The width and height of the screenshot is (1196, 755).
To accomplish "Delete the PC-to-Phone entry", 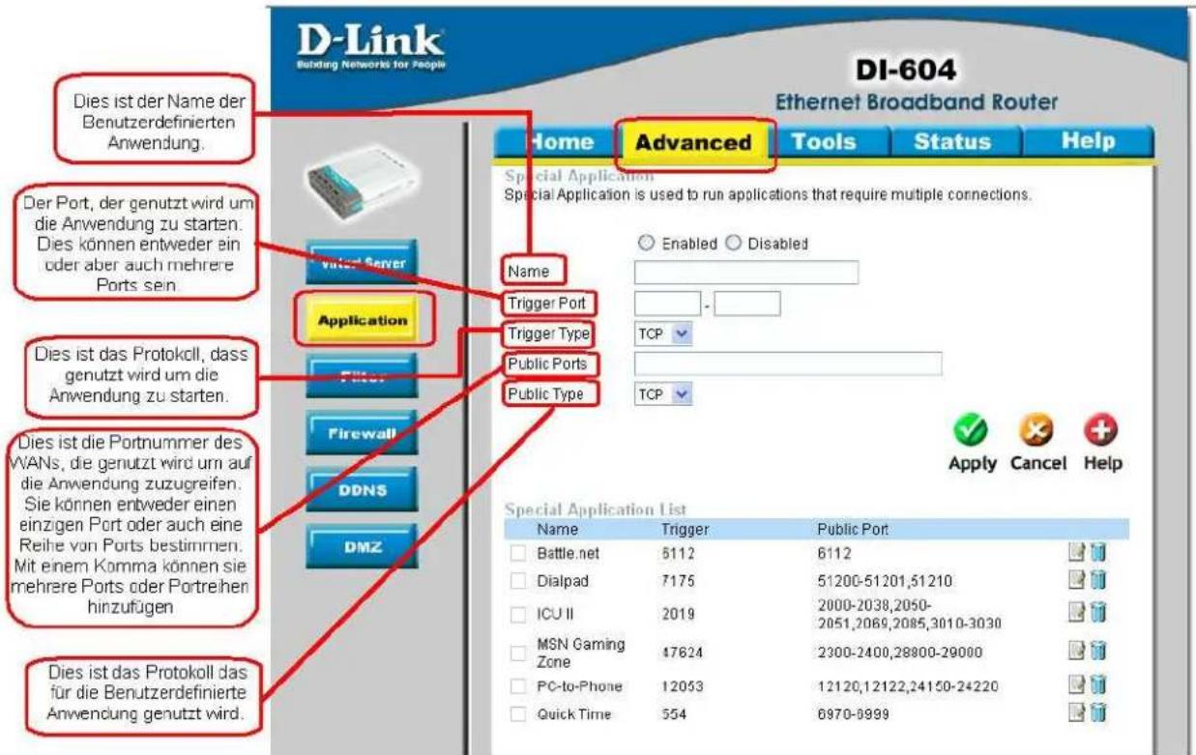I will pos(1096,687).
